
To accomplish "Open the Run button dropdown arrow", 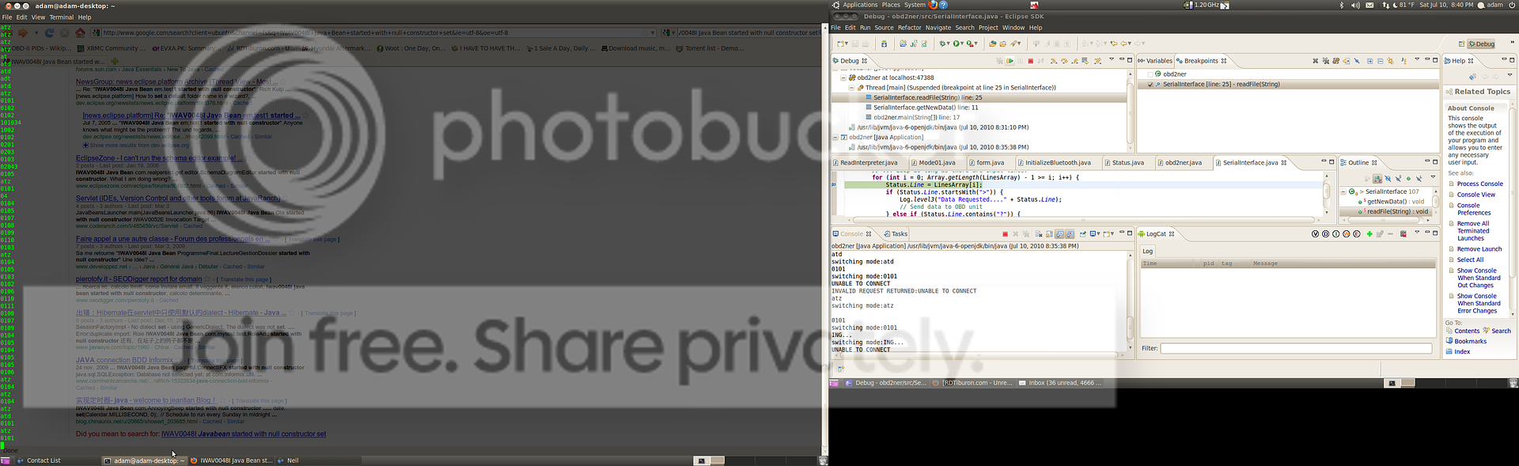I will pos(964,44).
